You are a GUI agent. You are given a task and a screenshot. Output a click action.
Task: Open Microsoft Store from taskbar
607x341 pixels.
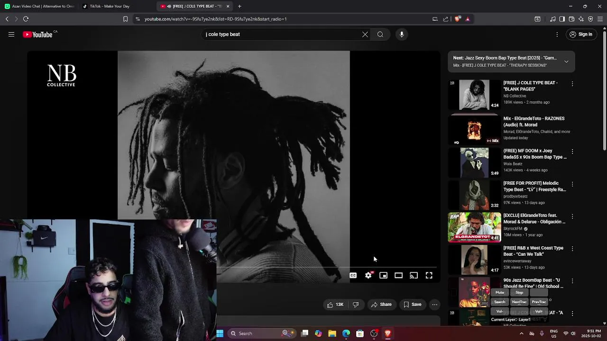[360, 333]
